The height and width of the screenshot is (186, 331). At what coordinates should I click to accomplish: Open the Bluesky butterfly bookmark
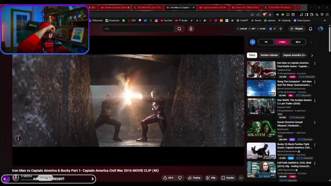point(145,20)
